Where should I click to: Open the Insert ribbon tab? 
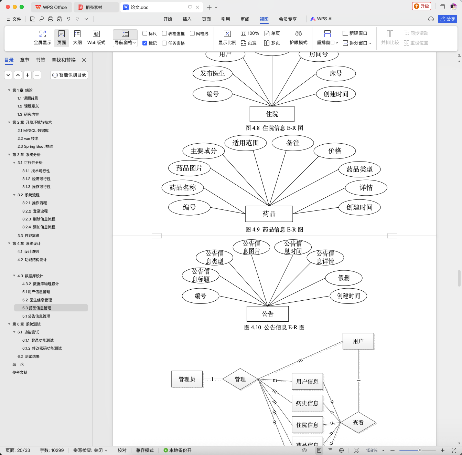pos(187,19)
